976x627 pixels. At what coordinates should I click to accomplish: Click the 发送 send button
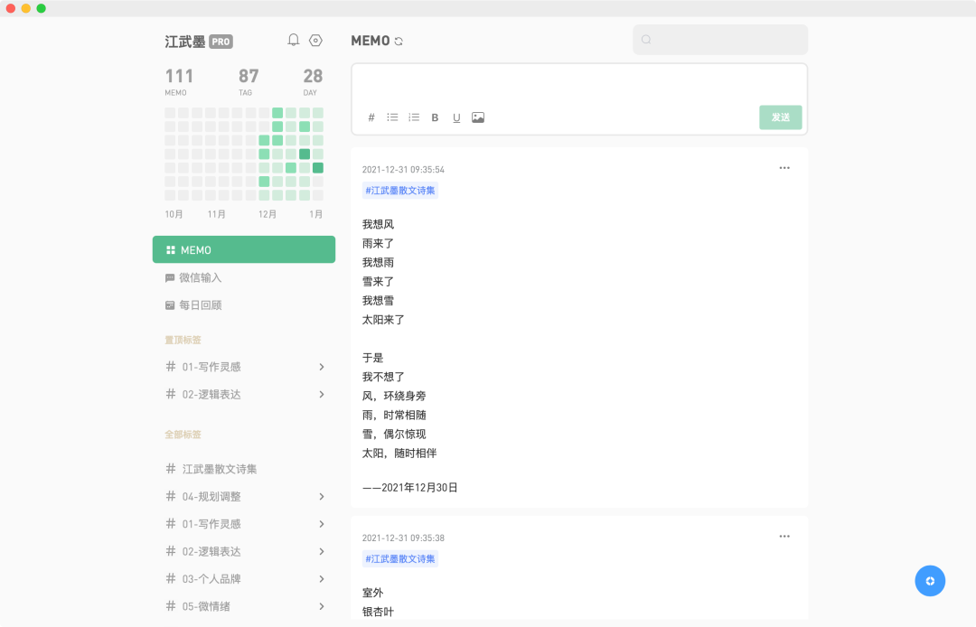[781, 117]
